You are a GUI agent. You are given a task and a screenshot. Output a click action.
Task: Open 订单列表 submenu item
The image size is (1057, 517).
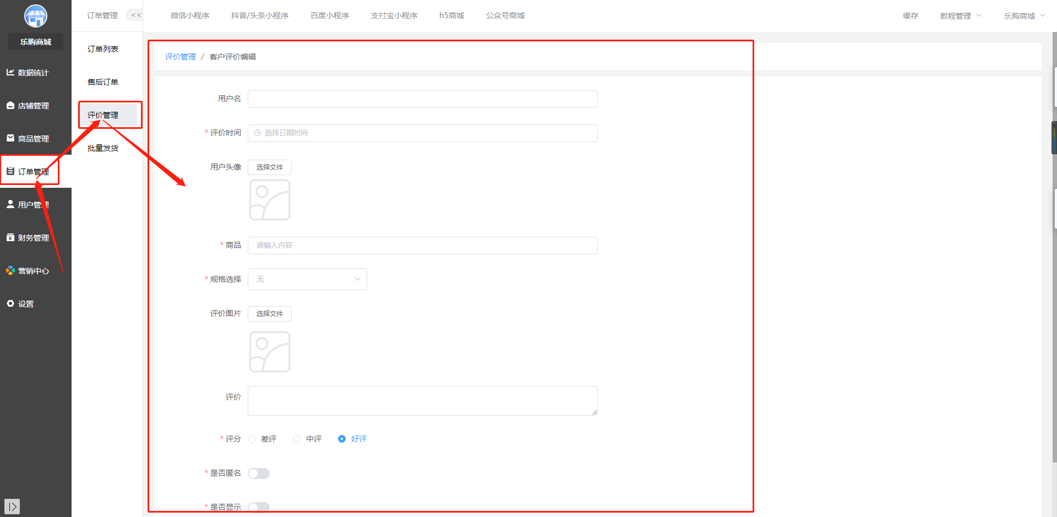pos(103,49)
